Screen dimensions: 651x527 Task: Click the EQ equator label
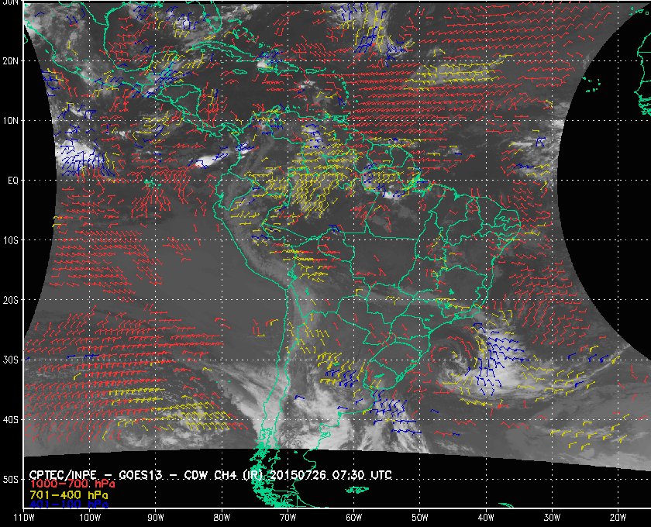click(13, 181)
